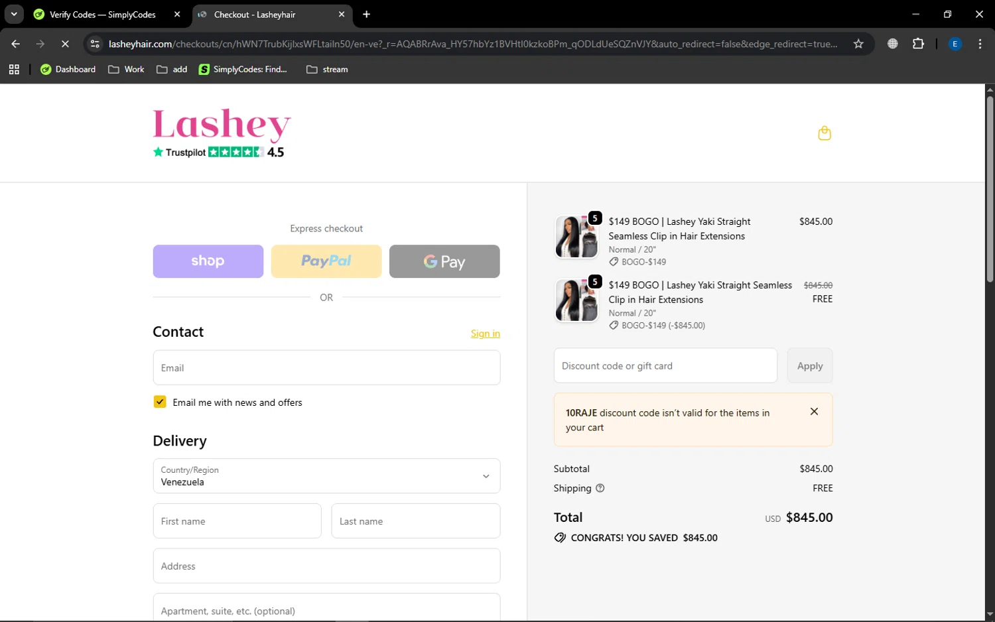This screenshot has width=995, height=622.
Task: Open the Work bookmarks folder
Action: (x=126, y=69)
